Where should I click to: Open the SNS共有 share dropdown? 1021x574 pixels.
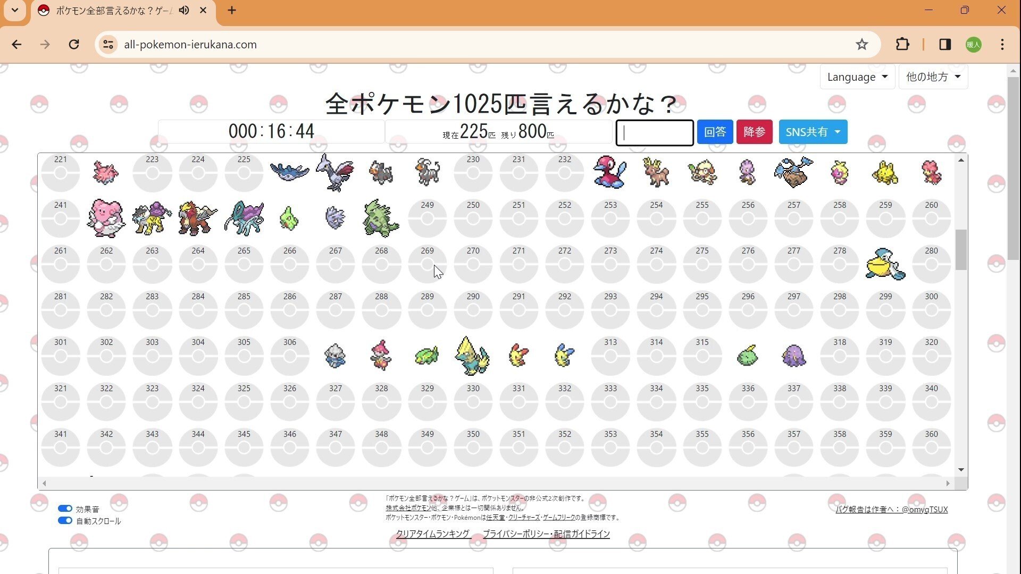click(x=813, y=132)
